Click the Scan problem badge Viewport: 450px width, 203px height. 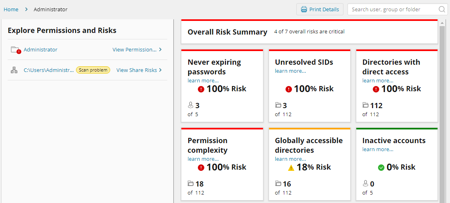click(93, 70)
